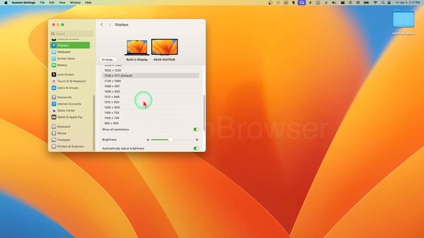Choose the 1312 × 820 resolution

tap(151, 102)
